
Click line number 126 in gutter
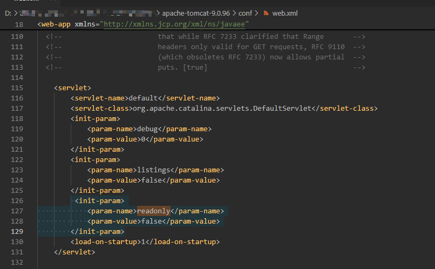pos(17,200)
